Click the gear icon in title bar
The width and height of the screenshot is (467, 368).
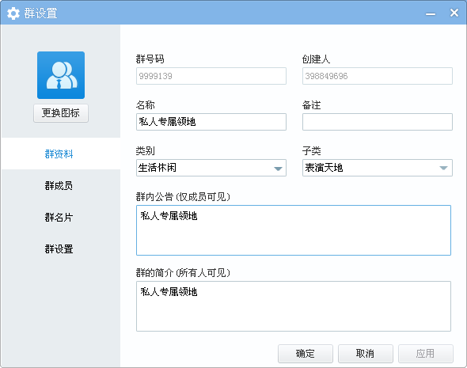[13, 13]
